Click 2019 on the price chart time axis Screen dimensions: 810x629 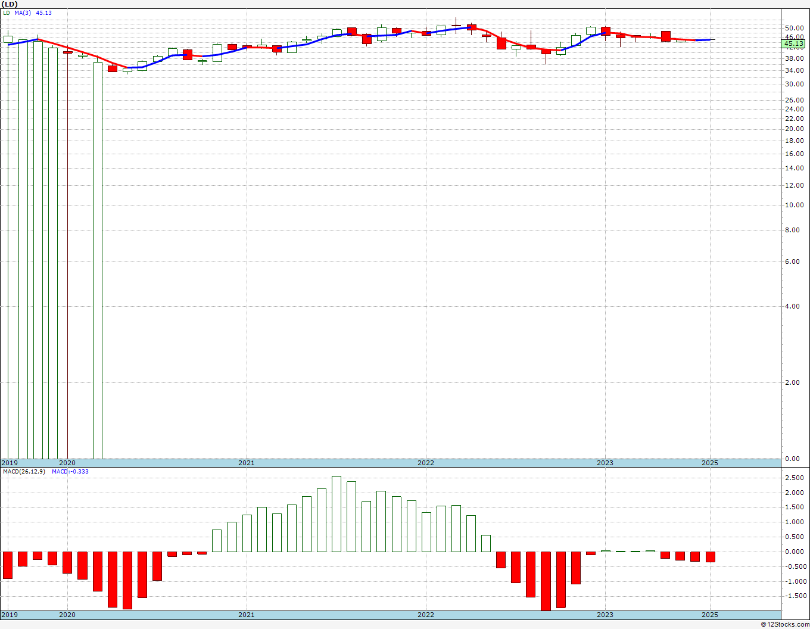point(10,463)
